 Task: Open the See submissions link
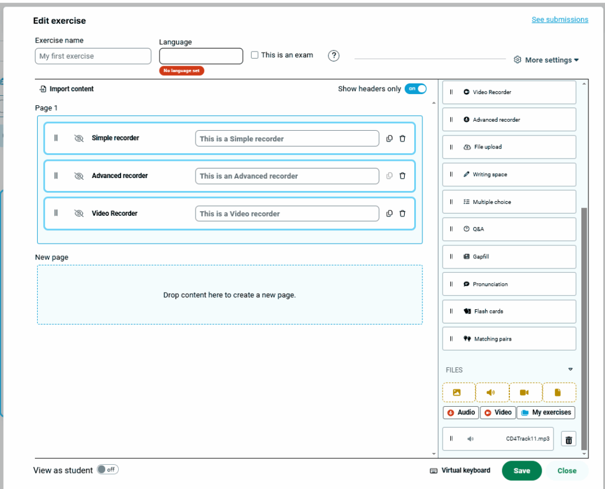point(560,20)
